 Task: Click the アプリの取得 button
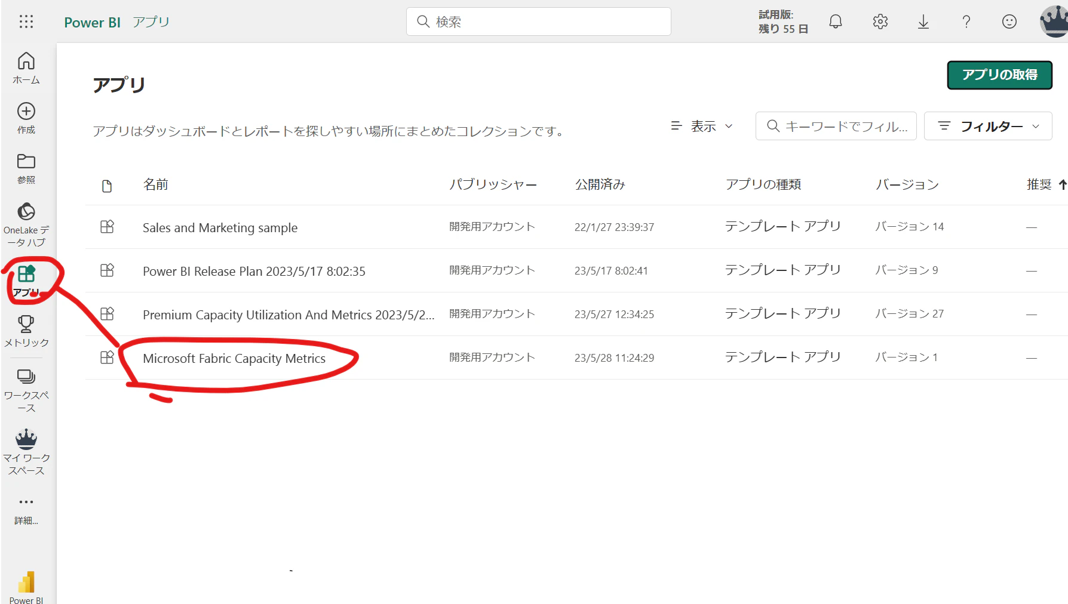click(999, 75)
